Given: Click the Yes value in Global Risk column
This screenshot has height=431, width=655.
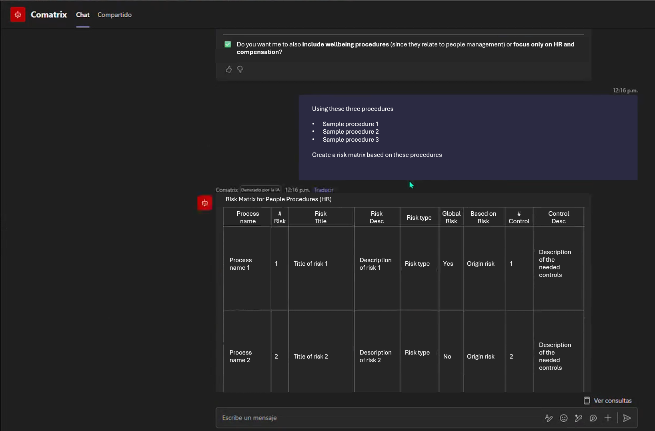Looking at the screenshot, I should (448, 264).
